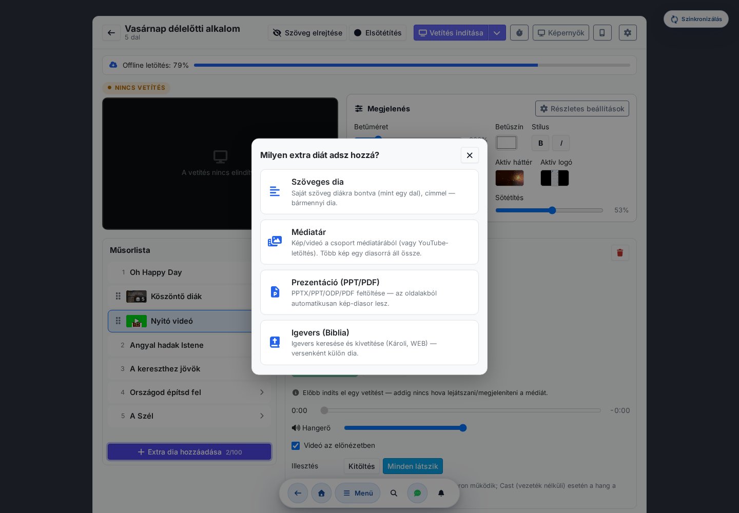The height and width of the screenshot is (513, 739).
Task: Click the back arrow beside the service title
Action: click(111, 33)
